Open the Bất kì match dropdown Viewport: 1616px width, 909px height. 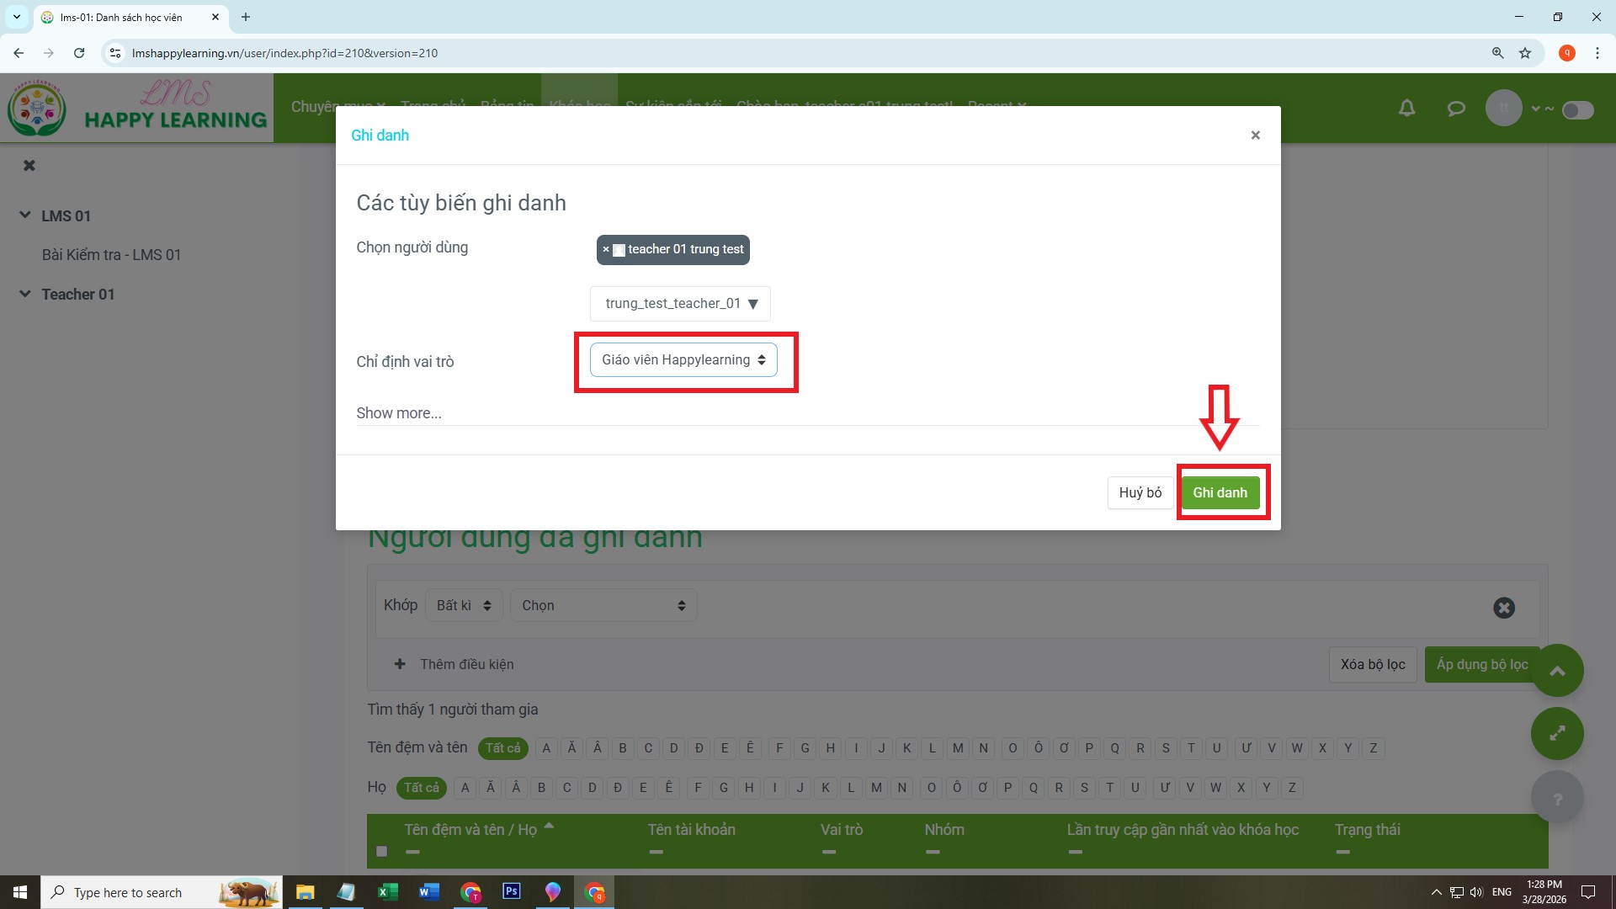click(464, 605)
